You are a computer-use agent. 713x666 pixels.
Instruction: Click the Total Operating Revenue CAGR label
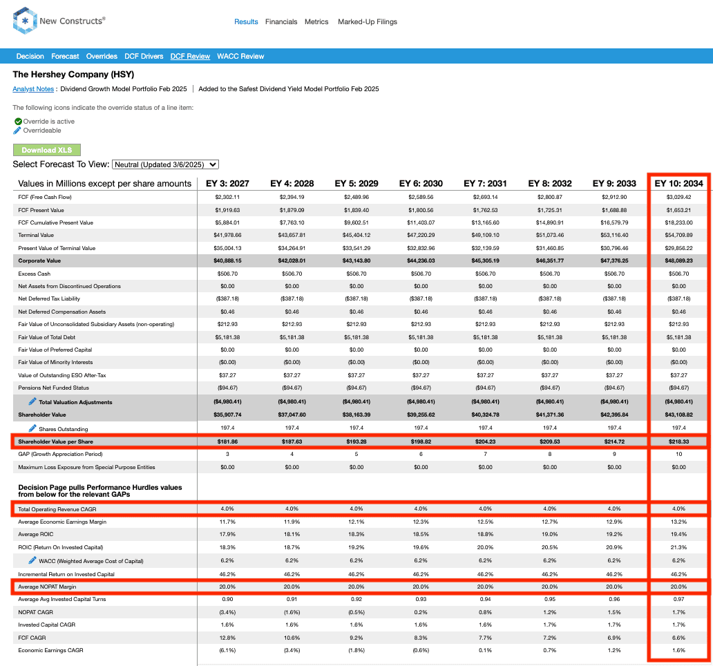pyautogui.click(x=57, y=509)
